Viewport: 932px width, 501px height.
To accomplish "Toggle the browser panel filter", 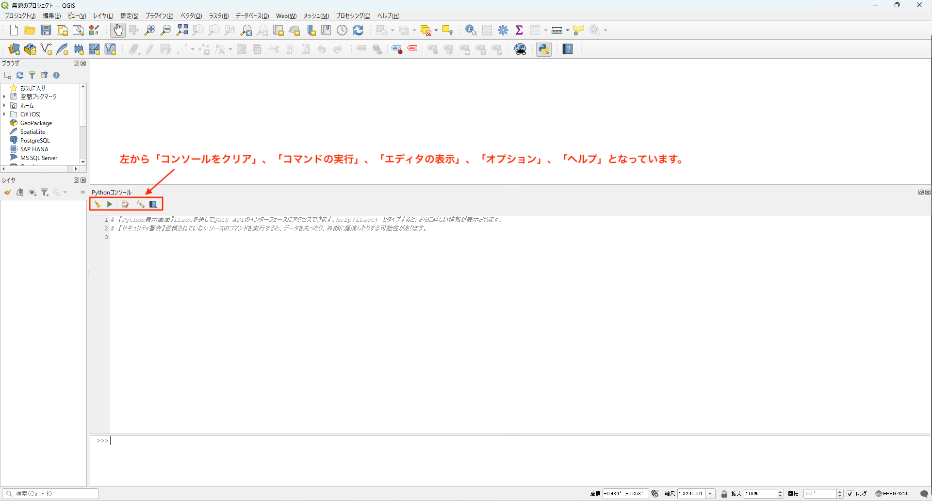I will (x=32, y=75).
